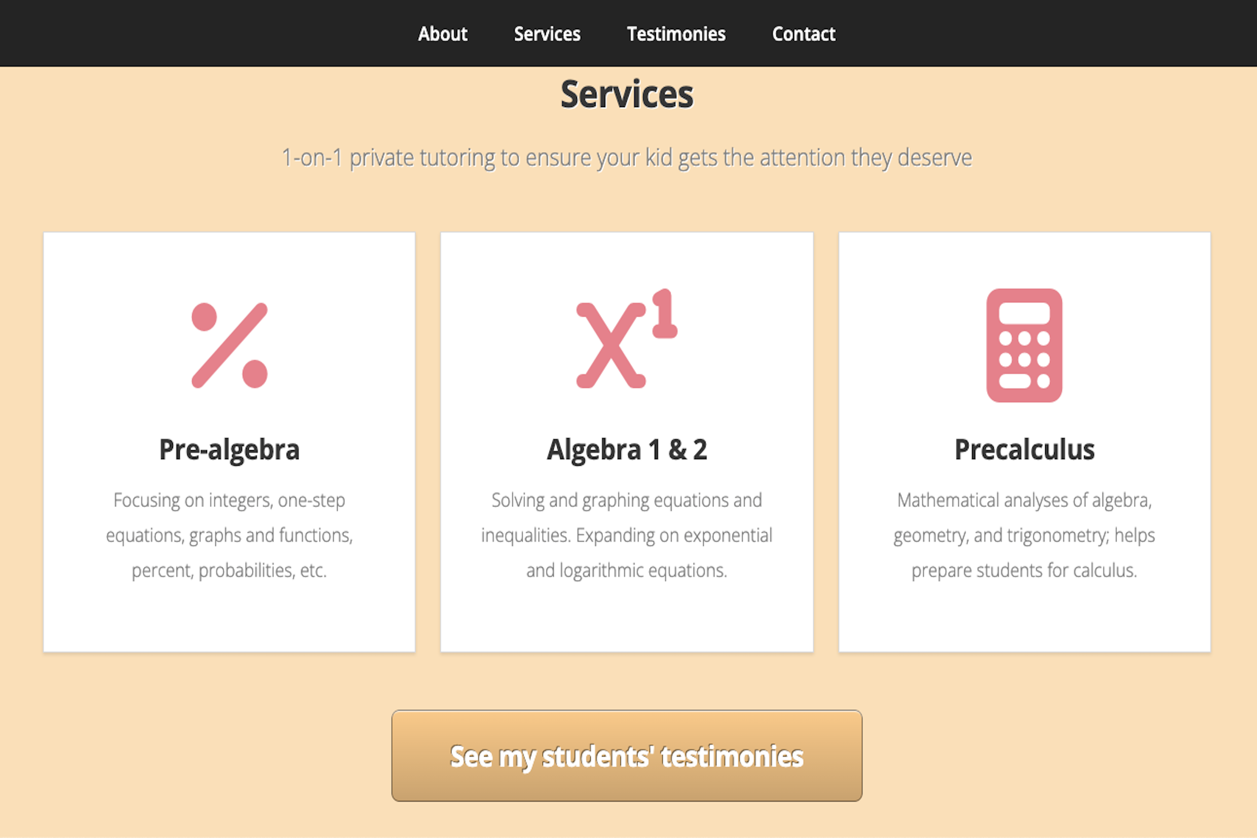This screenshot has height=838, width=1257.
Task: Click the large Services page heading
Action: click(x=627, y=95)
